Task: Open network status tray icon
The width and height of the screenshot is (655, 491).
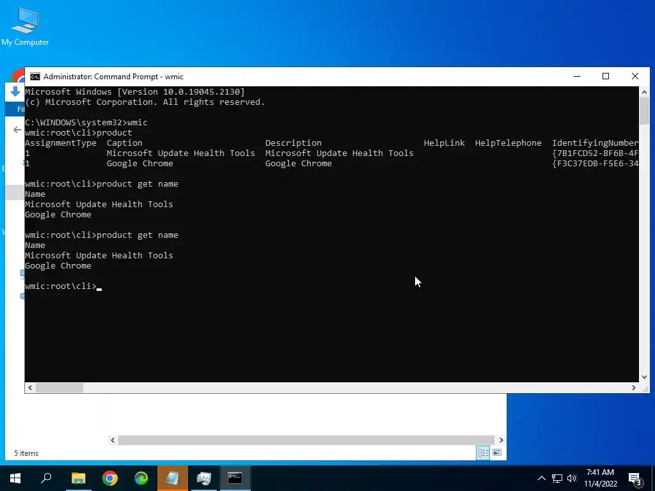Action: coord(557,478)
